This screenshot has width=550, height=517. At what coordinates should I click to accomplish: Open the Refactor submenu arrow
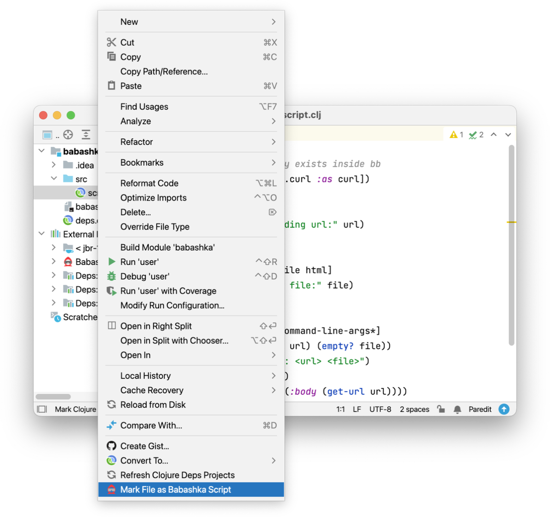coord(274,142)
